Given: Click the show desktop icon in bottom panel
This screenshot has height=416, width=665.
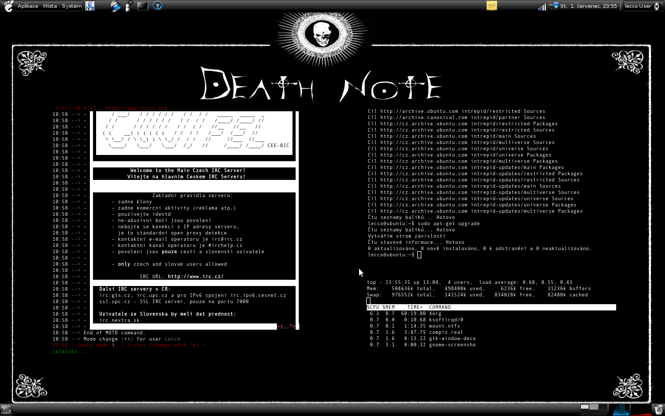Looking at the screenshot, I should coord(6,410).
